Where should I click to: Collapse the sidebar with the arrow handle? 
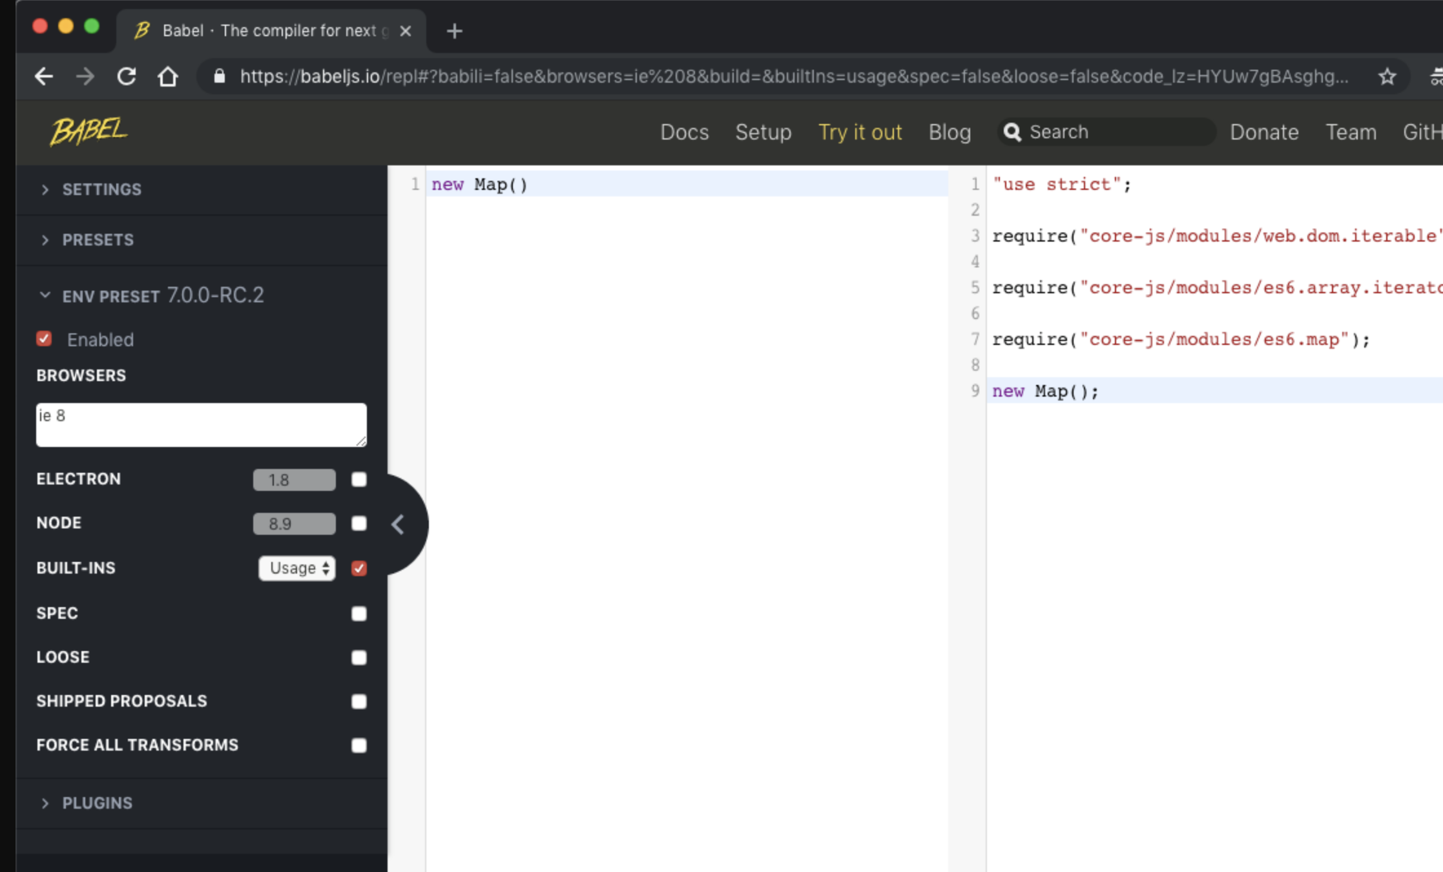tap(398, 524)
